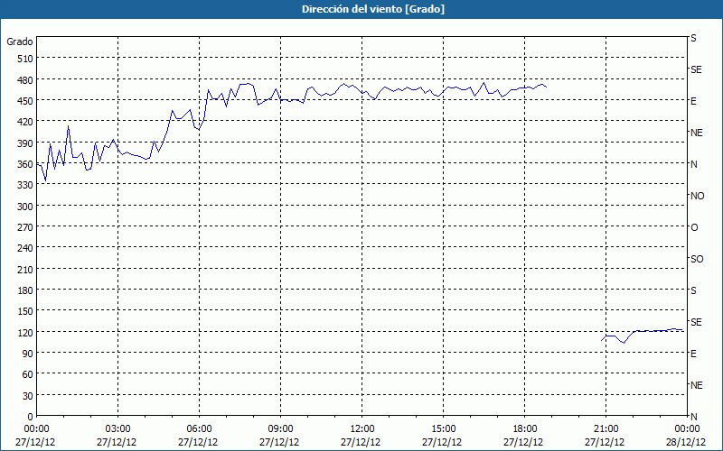This screenshot has width=723, height=451.
Task: Click the 'NO' compass label
Action: [x=697, y=196]
